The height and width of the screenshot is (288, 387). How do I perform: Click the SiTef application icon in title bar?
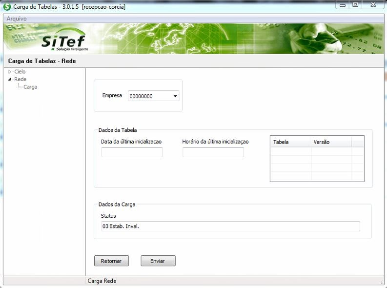tap(7, 7)
